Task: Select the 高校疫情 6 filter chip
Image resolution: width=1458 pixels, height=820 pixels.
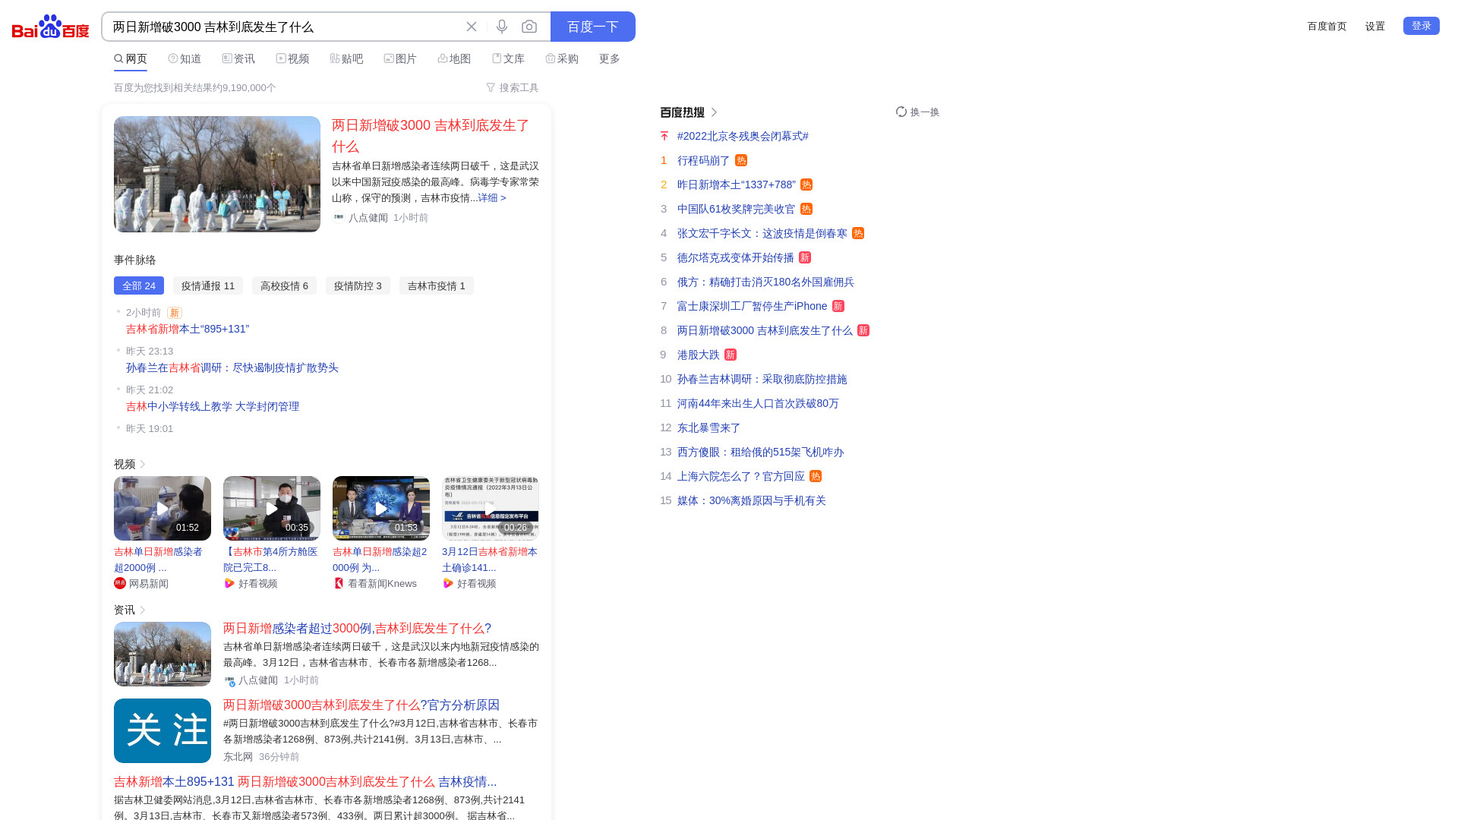Action: 284,285
